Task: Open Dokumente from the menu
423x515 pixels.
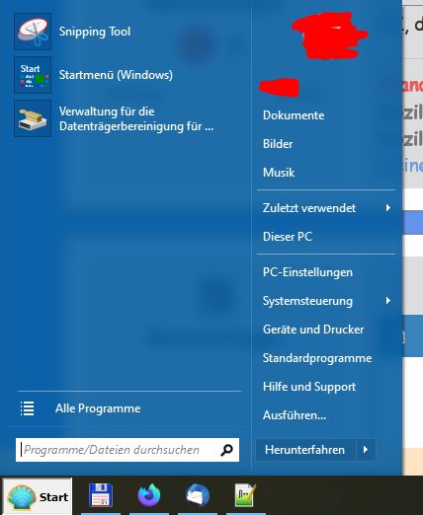Action: [x=294, y=115]
